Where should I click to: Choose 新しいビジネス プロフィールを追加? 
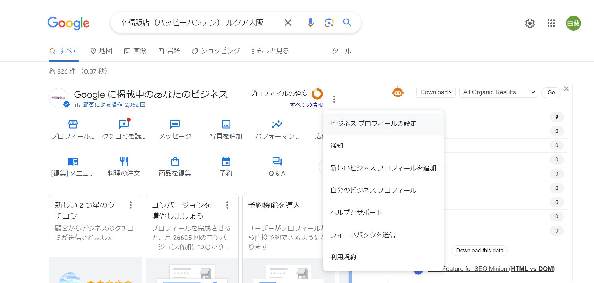(x=383, y=168)
